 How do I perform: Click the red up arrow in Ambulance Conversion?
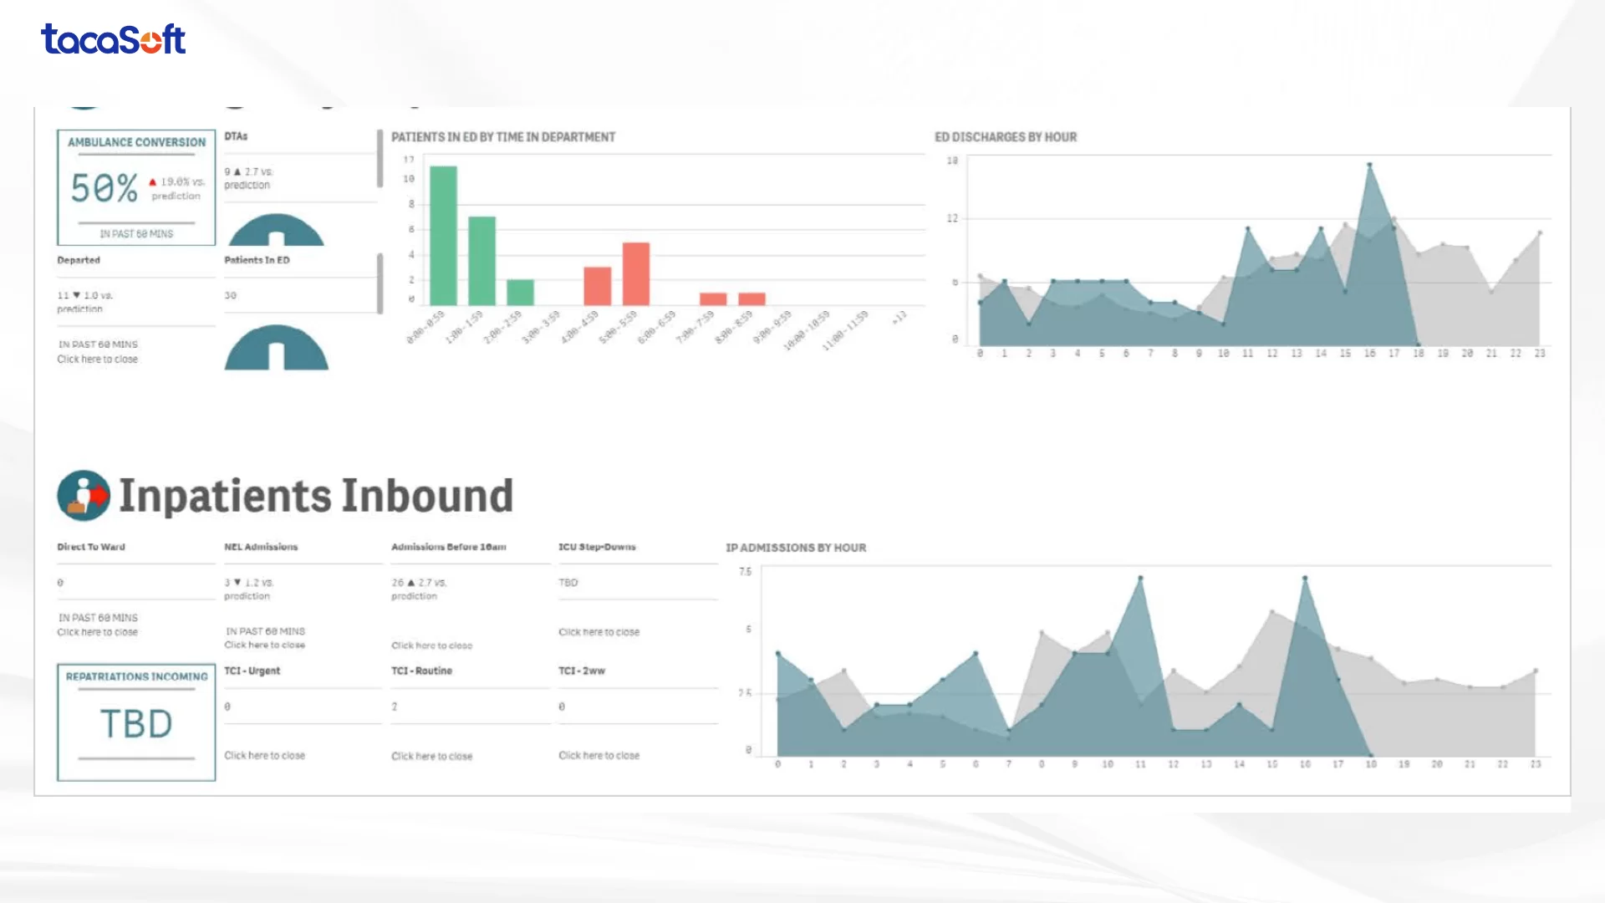[x=152, y=182]
